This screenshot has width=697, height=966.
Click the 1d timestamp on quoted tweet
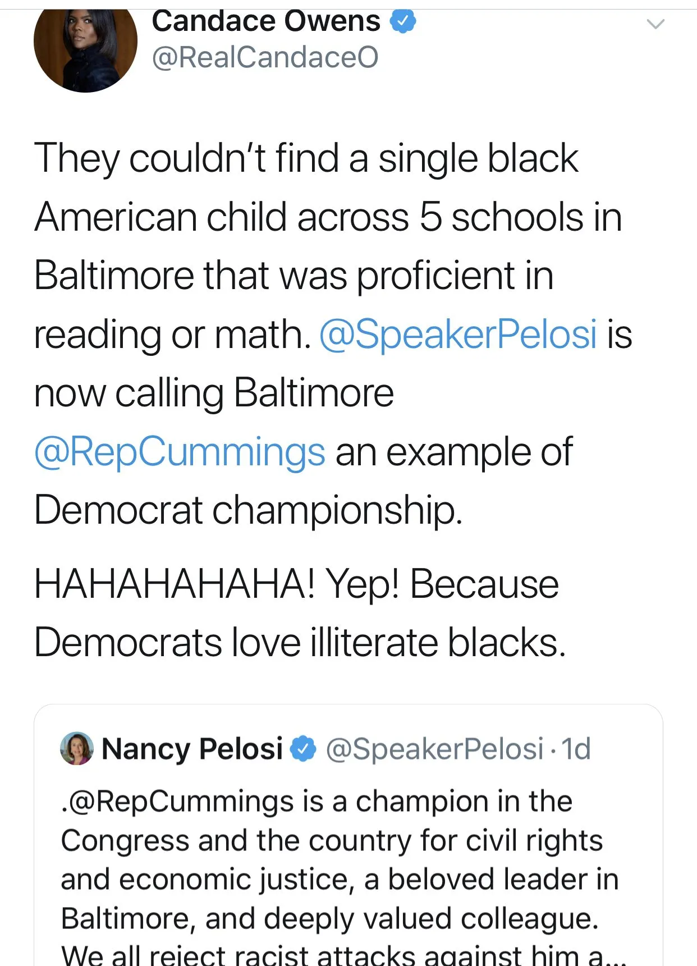click(576, 749)
